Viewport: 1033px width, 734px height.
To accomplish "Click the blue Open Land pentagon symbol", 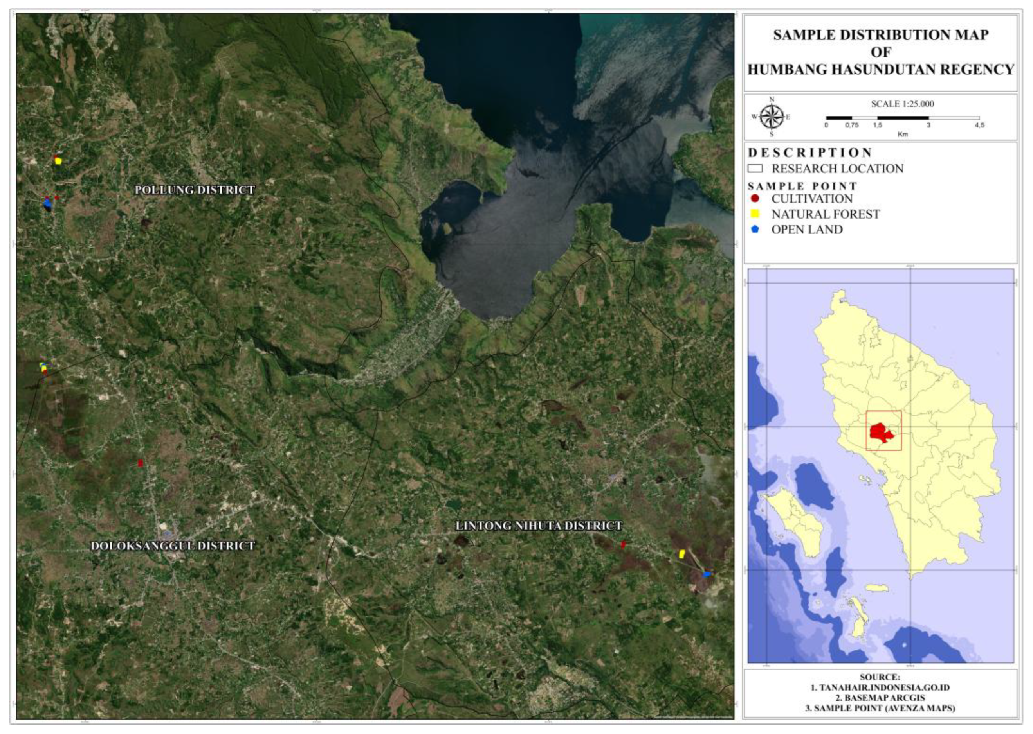I will tap(754, 229).
